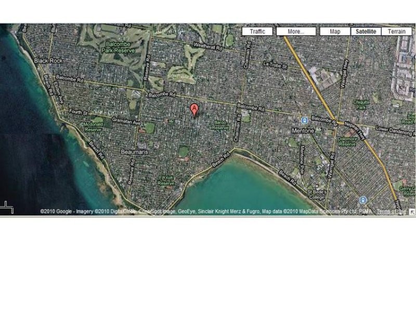Switch to Terrain view
This screenshot has width=416, height=312.
point(396,31)
